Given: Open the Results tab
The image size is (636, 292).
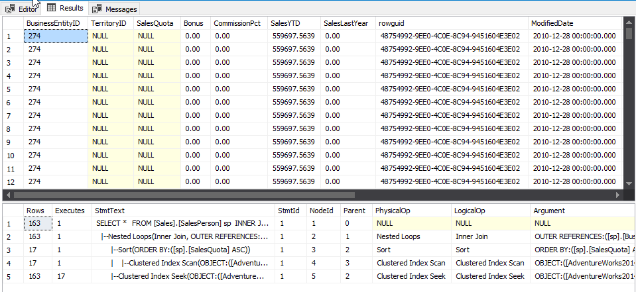Looking at the screenshot, I should pos(65,8).
